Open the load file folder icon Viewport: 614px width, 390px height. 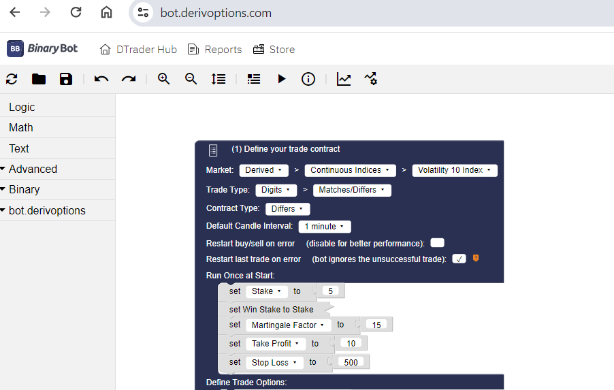(39, 79)
